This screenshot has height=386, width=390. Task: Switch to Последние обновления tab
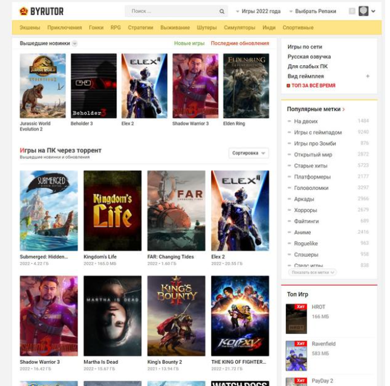[240, 43]
